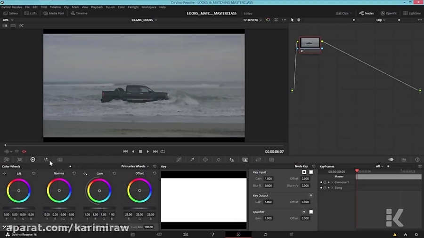Switch to the Fairlight page icon
This screenshot has height=238, width=424.
coord(265,234)
